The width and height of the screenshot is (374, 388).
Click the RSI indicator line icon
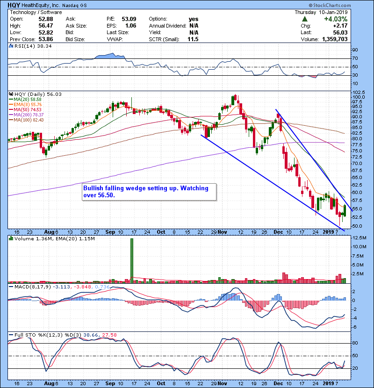click(11, 46)
